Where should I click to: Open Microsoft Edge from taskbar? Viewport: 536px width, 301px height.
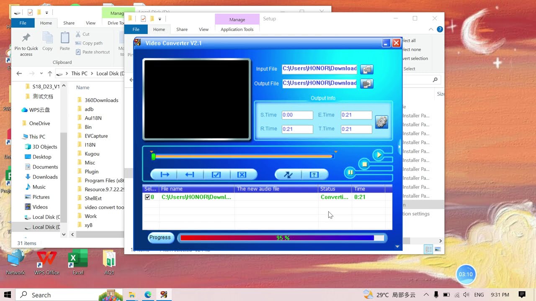(x=148, y=295)
